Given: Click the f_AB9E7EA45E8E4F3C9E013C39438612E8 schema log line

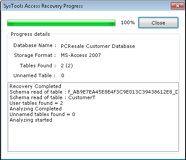Looking at the screenshot, I should tap(94, 92).
